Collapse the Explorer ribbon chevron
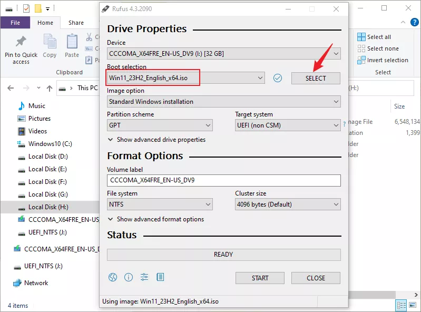The width and height of the screenshot is (421, 312). [403, 22]
